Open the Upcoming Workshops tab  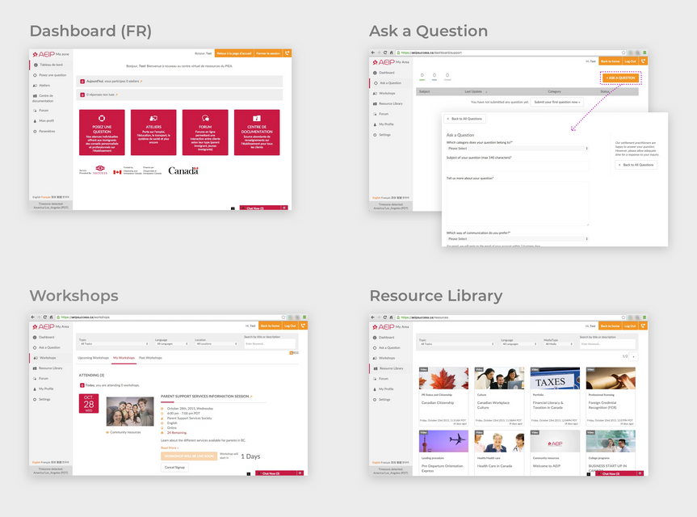click(x=93, y=357)
